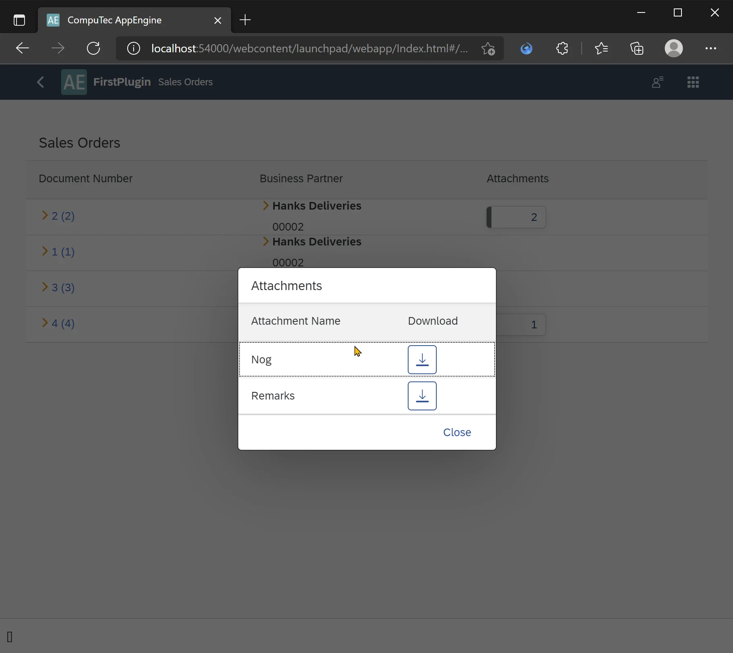Open document 4 (4) link
This screenshot has width=733, height=653.
pos(63,323)
